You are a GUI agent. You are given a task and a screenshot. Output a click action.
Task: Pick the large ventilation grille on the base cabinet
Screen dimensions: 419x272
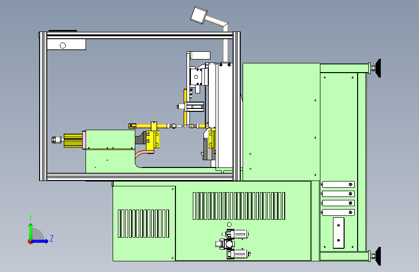coord(239,206)
